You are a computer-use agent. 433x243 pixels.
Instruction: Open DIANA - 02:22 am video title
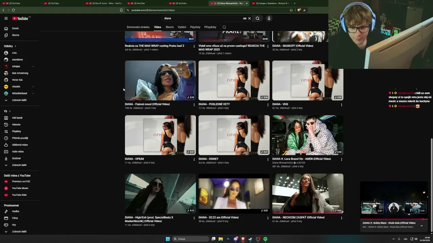click(219, 217)
